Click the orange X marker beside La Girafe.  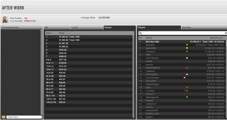point(187,91)
